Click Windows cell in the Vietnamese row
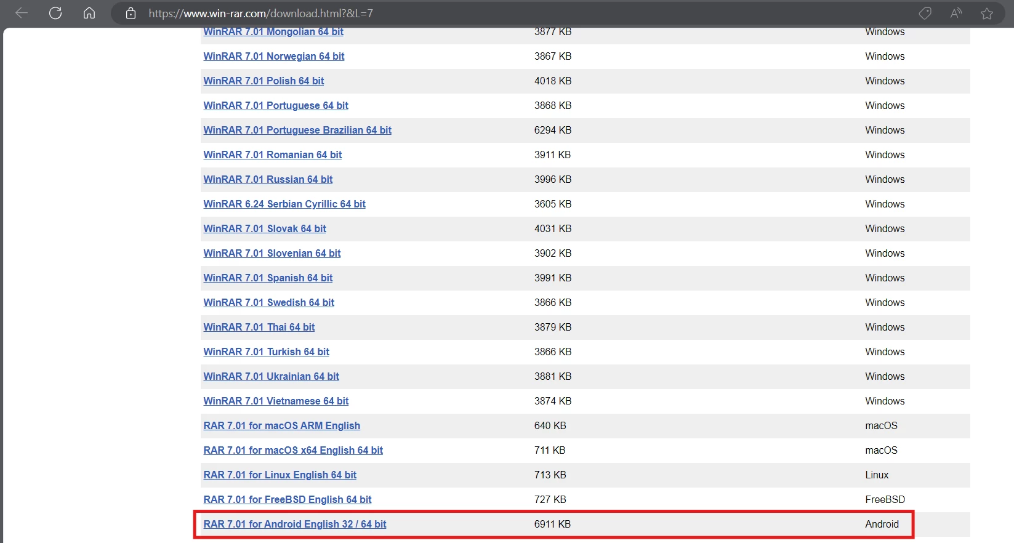Screen dimensions: 1014x543 [x=885, y=401]
